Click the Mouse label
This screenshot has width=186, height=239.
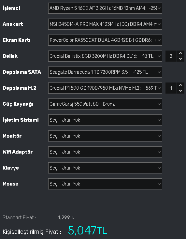[x=10, y=184]
